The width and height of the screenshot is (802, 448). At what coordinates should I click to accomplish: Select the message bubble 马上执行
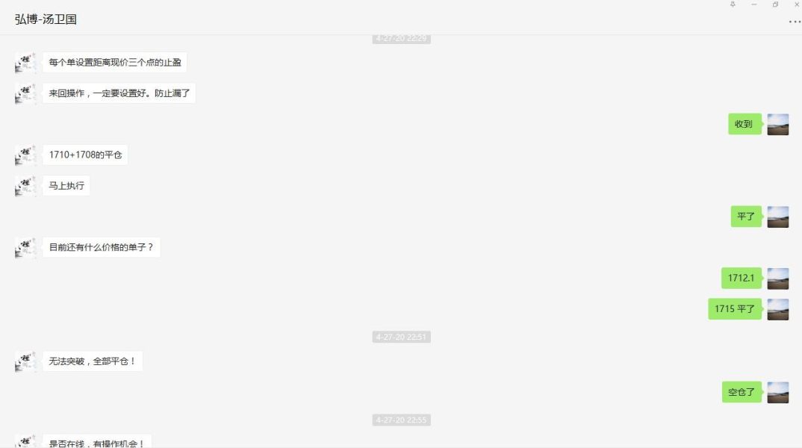(x=66, y=186)
